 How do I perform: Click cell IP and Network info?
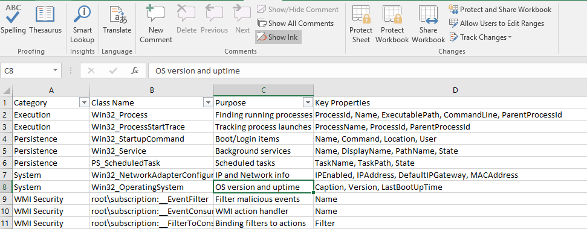(264, 175)
